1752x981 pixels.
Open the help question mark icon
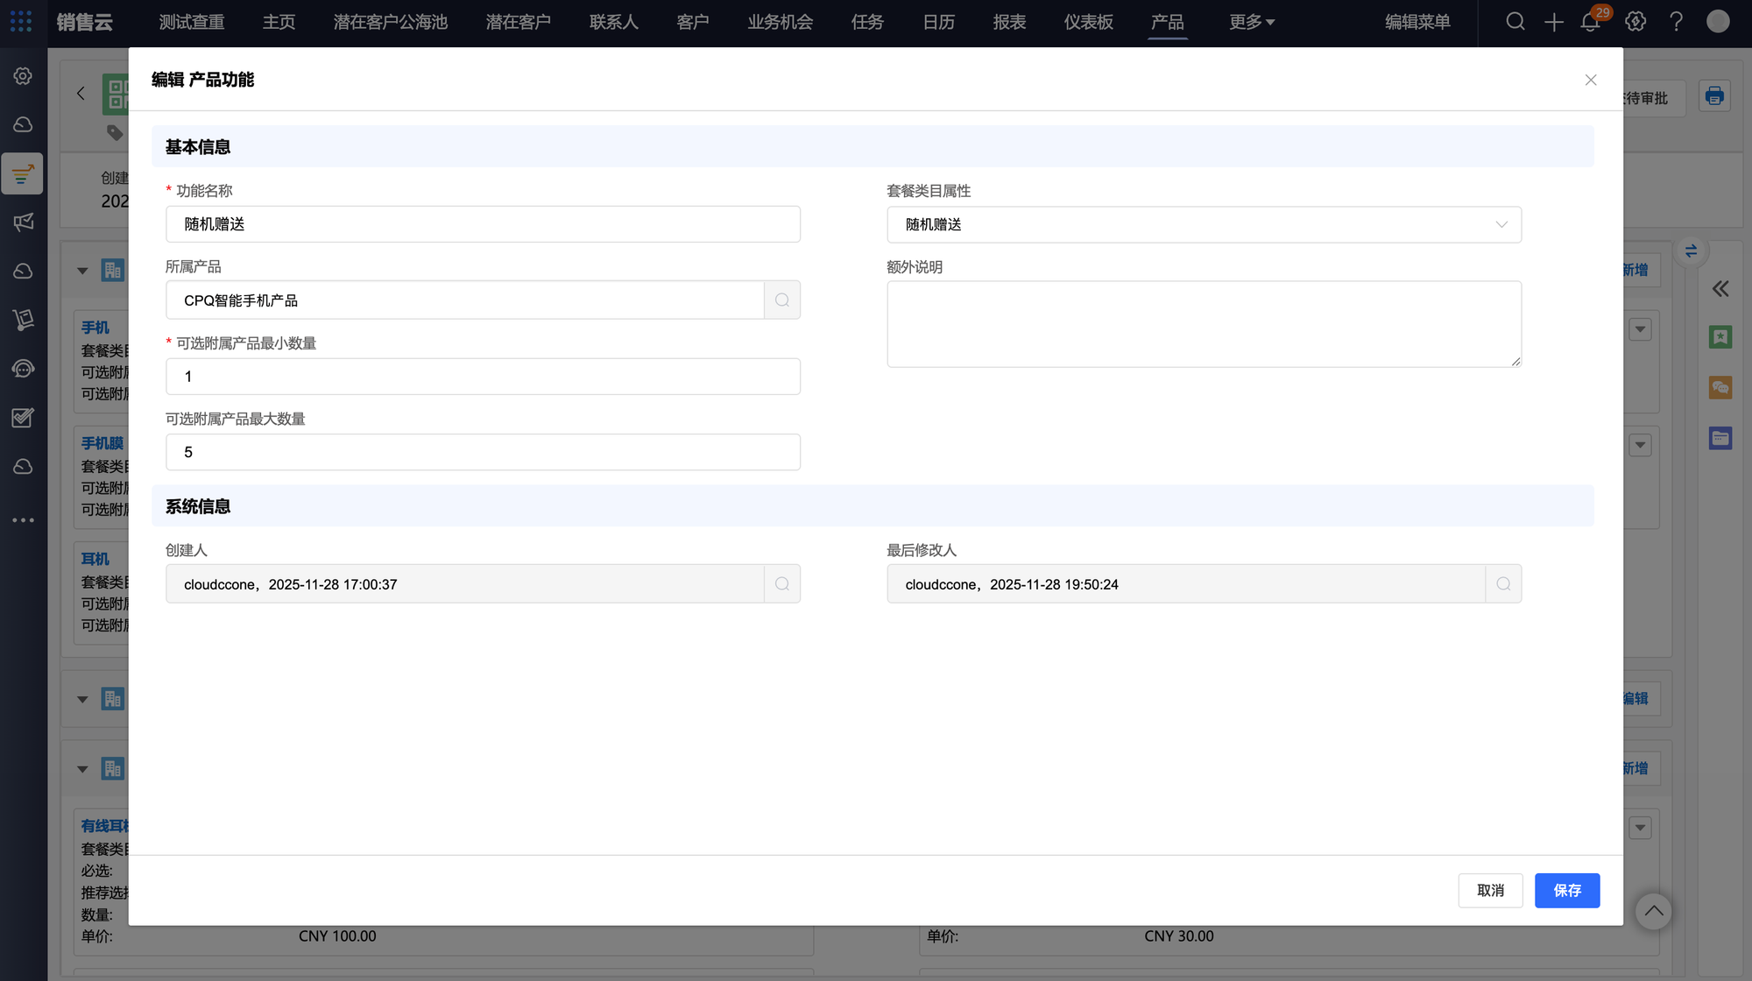click(x=1676, y=22)
